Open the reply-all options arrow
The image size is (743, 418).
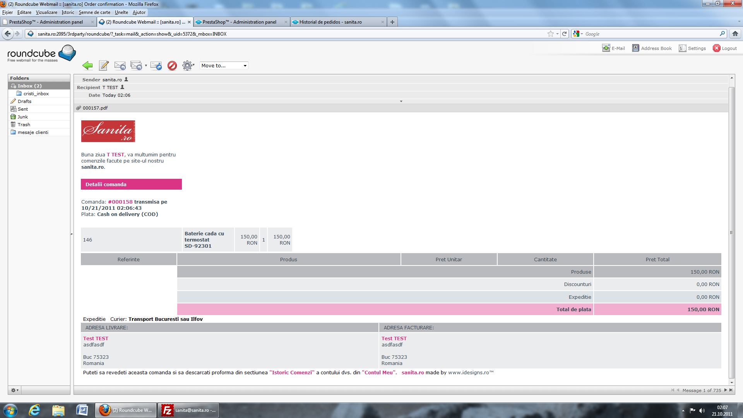coord(146,65)
